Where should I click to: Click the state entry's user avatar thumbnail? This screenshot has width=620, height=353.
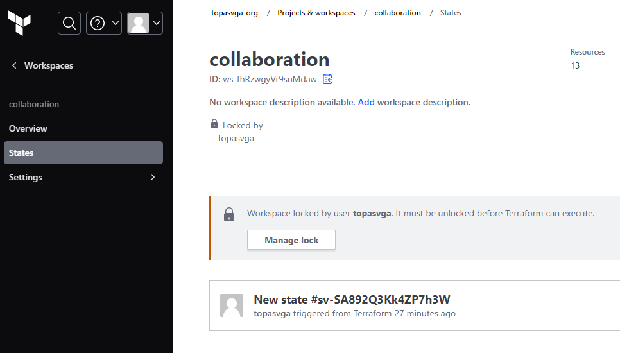click(232, 305)
